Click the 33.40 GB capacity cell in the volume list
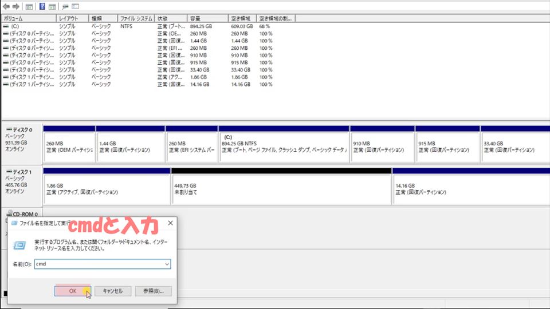The width and height of the screenshot is (550, 309). 199,70
